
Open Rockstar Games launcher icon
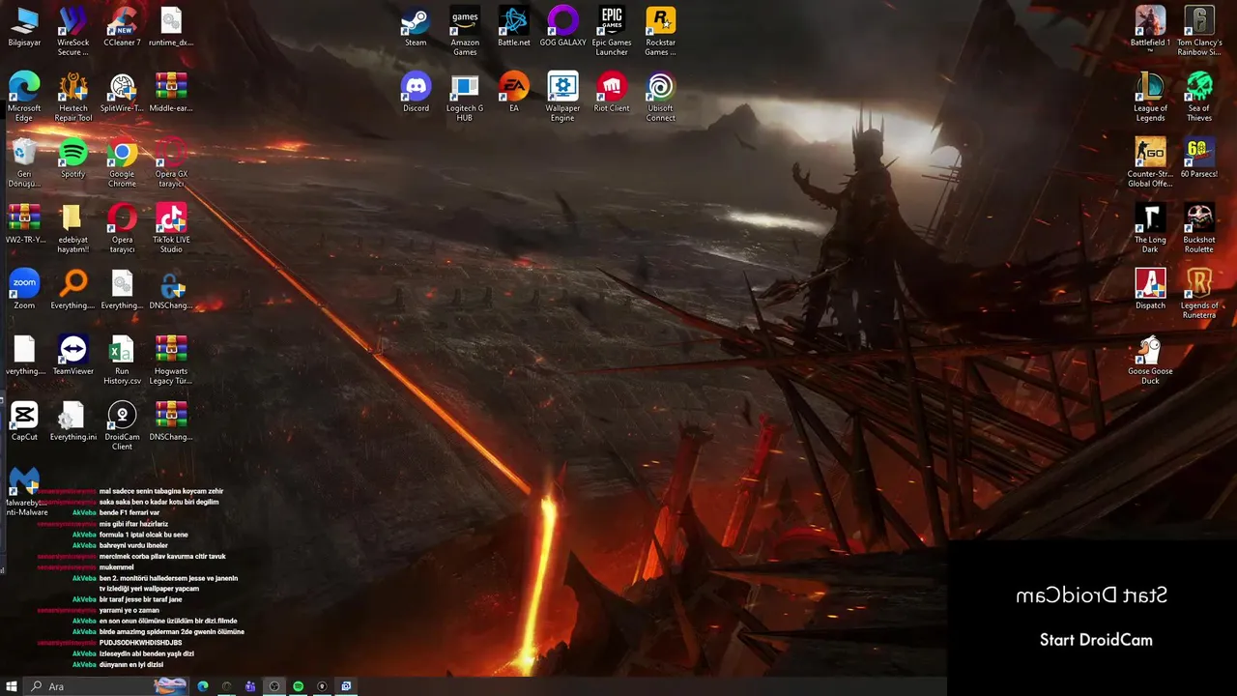(661, 32)
